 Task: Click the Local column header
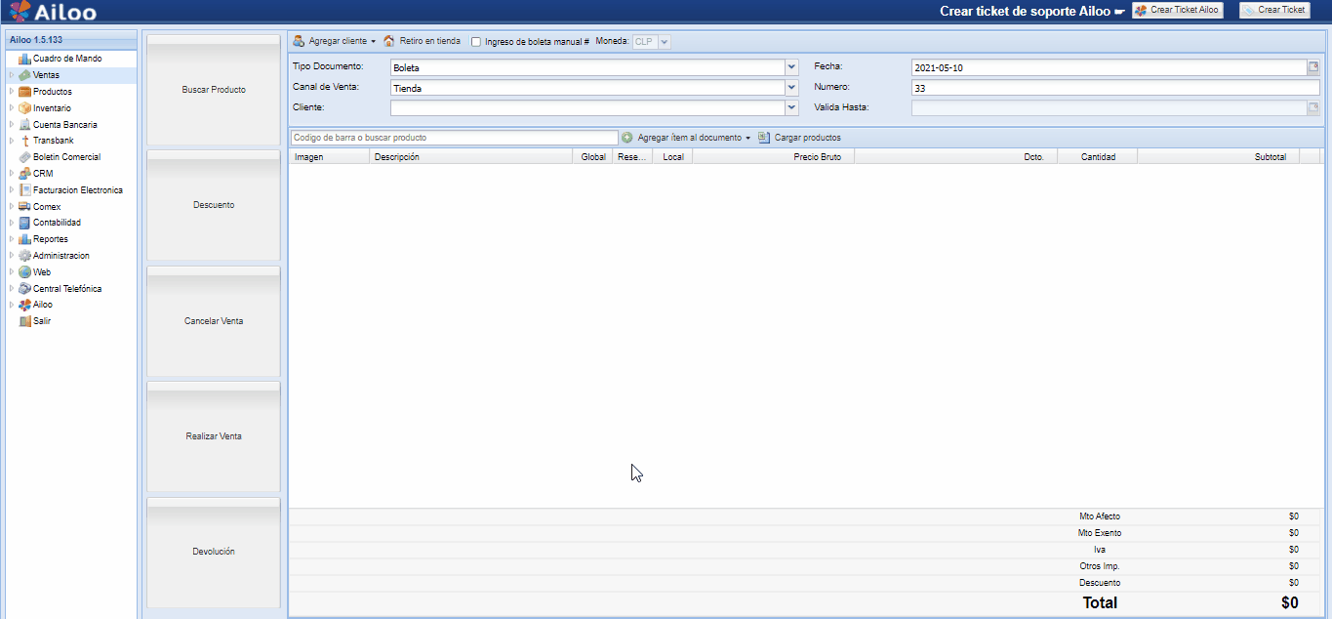(x=672, y=157)
